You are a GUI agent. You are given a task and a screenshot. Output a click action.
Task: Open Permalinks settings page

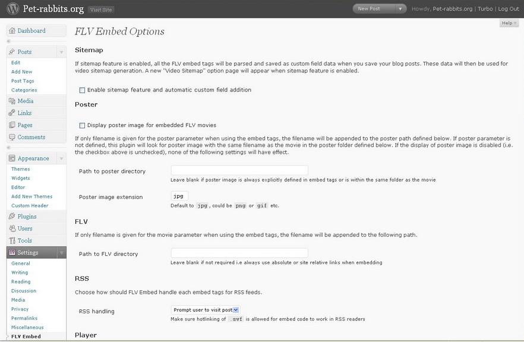24,318
